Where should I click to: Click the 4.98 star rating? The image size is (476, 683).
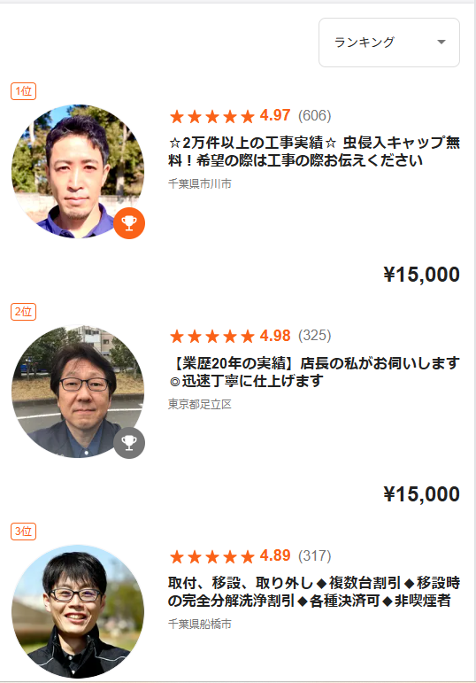(x=230, y=336)
